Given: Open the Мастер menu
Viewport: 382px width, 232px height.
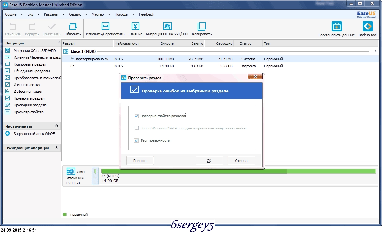Looking at the screenshot, I should pos(97,14).
